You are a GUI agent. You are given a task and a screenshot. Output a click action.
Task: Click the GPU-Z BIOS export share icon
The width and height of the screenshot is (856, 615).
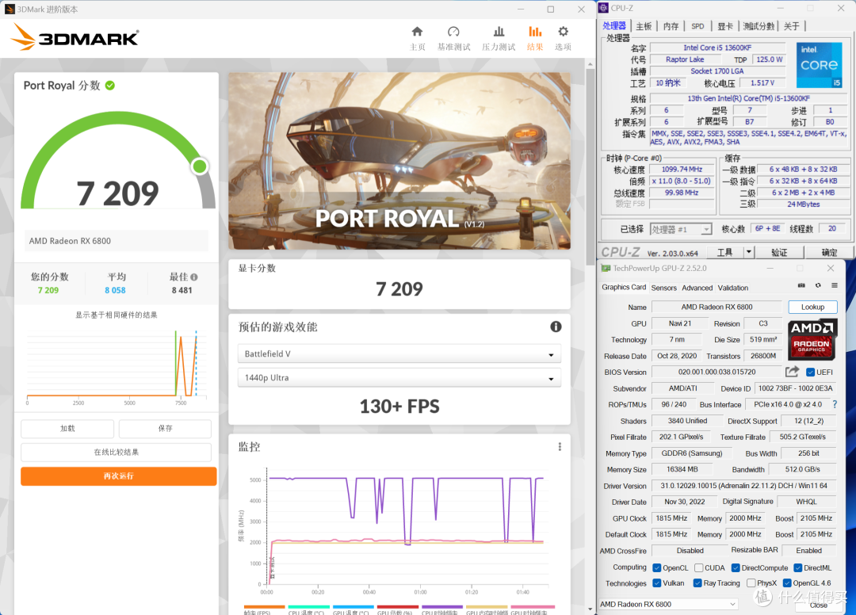tap(792, 372)
